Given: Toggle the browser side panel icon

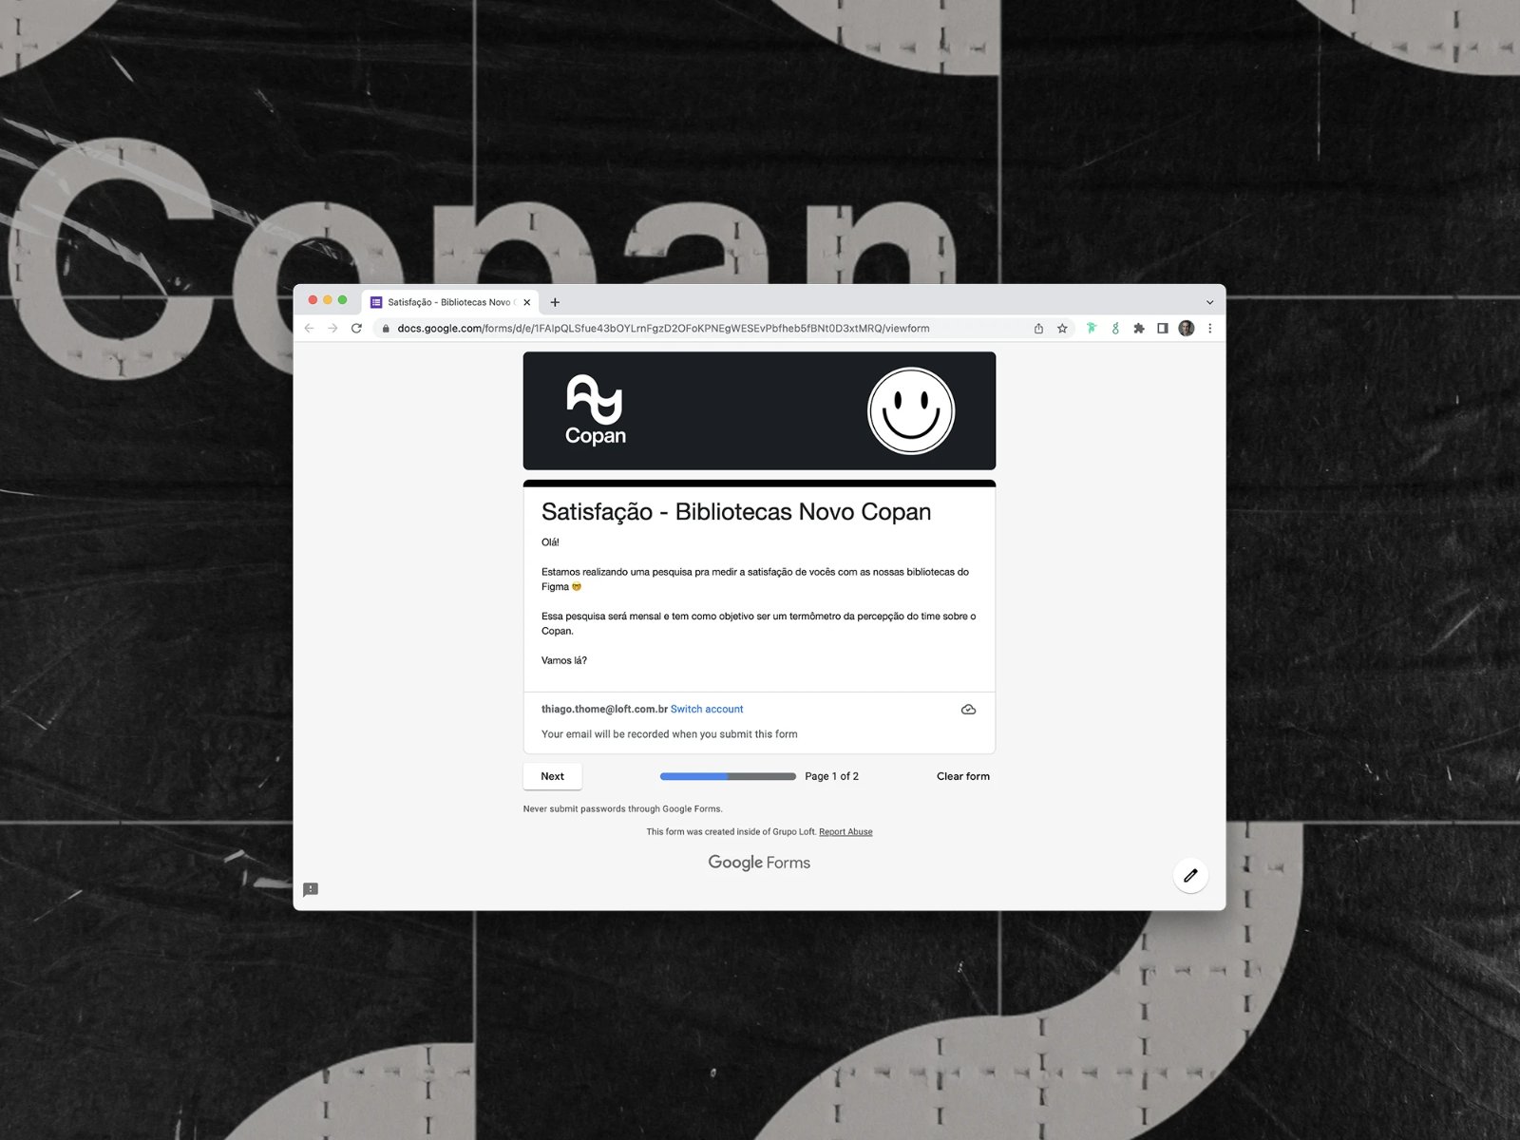Looking at the screenshot, I should (1162, 329).
